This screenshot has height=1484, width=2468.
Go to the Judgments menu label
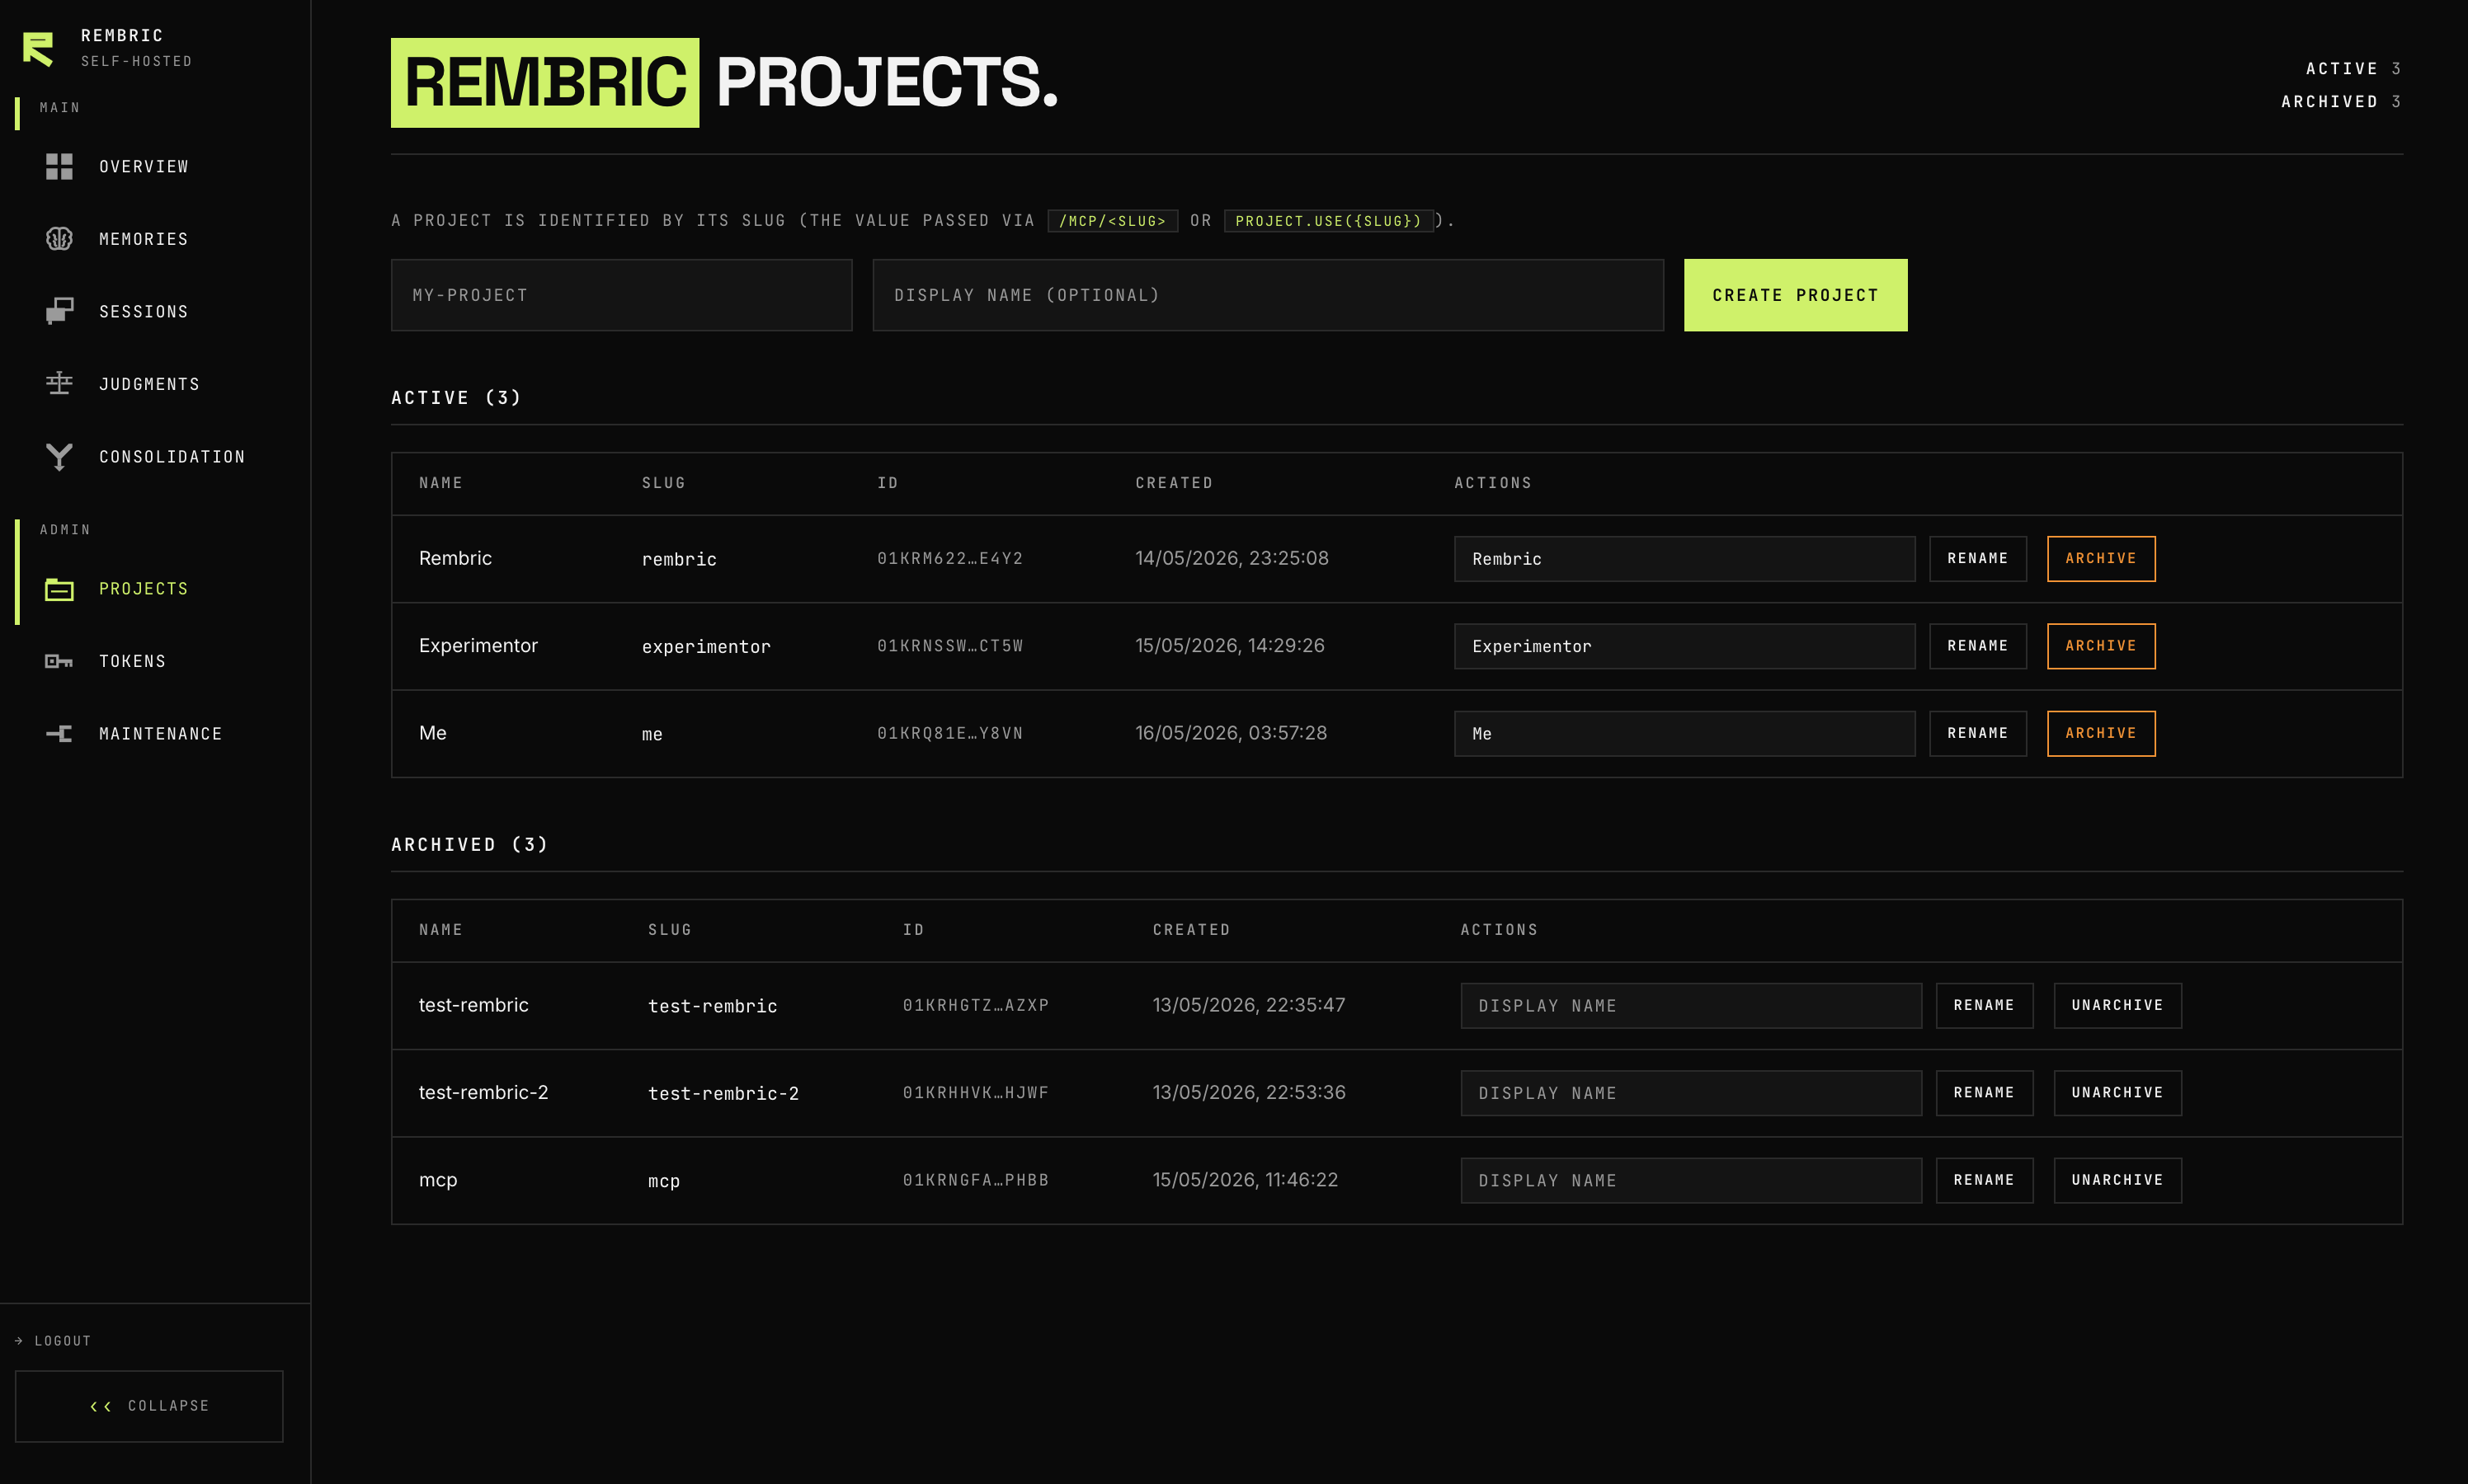(x=150, y=384)
